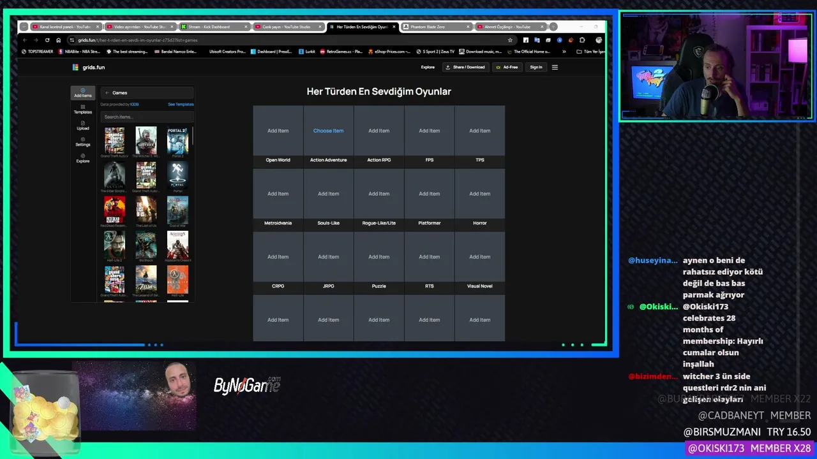Screen dimensions: 817x459
Task: Click Add Item in the Visual Novel cell
Action: pos(480,257)
